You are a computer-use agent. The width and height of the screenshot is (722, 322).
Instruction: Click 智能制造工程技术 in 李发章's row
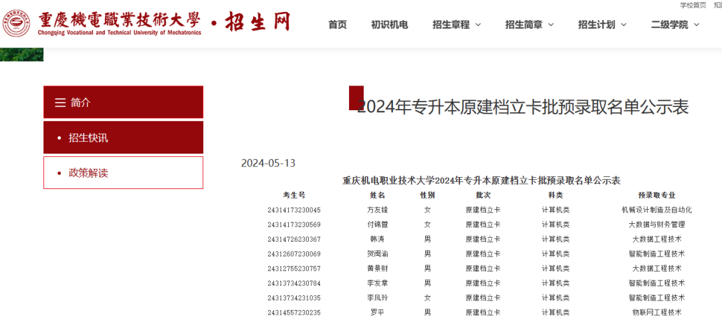(x=656, y=283)
